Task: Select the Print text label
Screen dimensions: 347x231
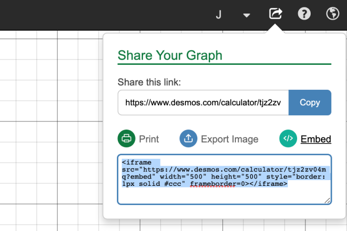Action: pos(149,139)
